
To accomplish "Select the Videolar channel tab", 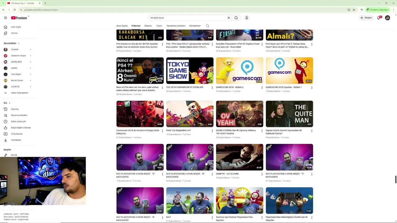I will pos(136,26).
